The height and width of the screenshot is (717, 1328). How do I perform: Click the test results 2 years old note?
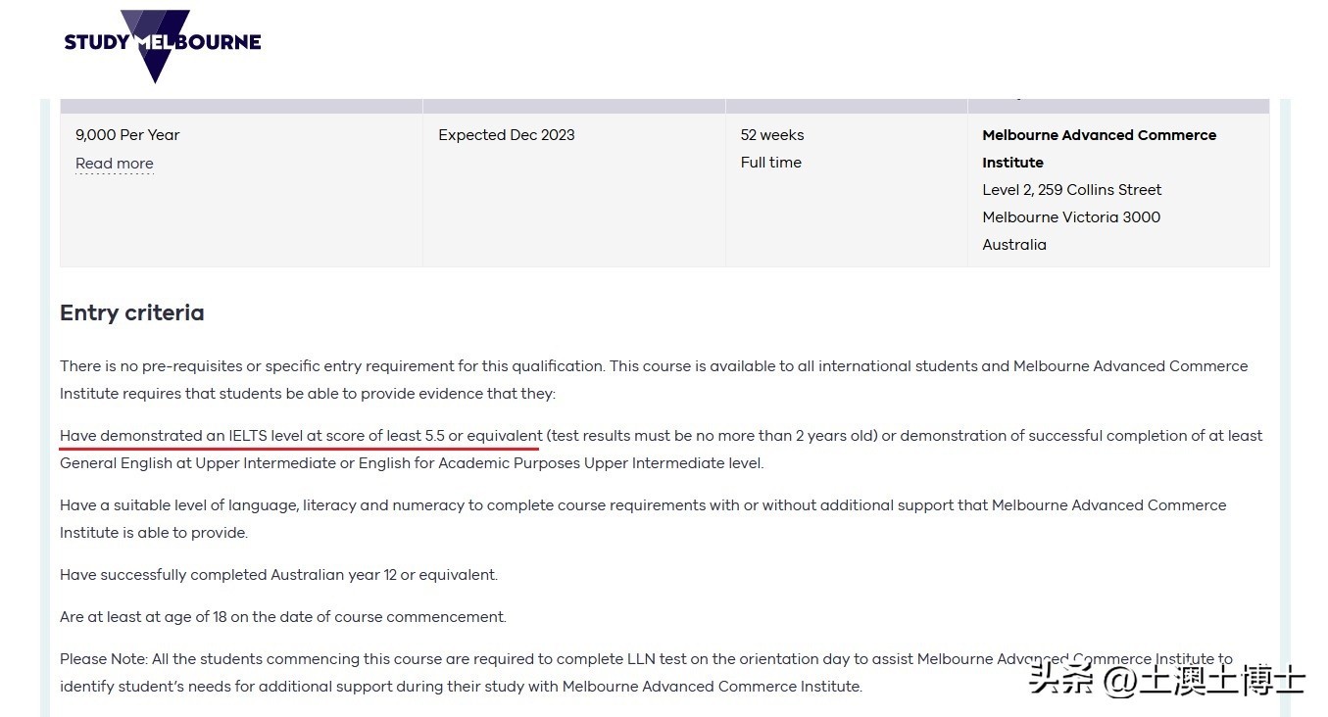(711, 436)
